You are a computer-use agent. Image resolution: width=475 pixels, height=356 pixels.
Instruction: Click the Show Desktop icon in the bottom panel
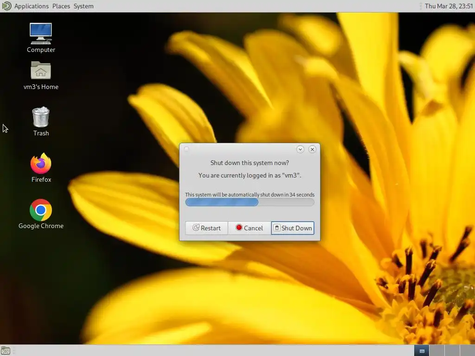coord(6,351)
